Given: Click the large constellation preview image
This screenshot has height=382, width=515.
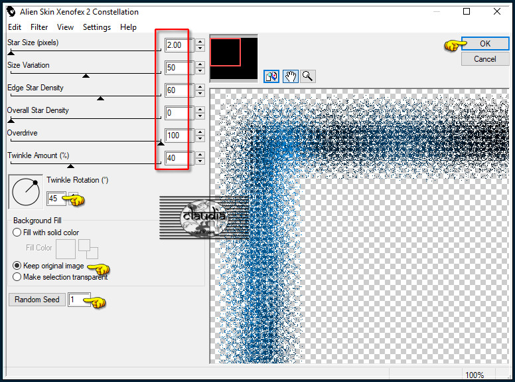Looking at the screenshot, I should [359, 226].
